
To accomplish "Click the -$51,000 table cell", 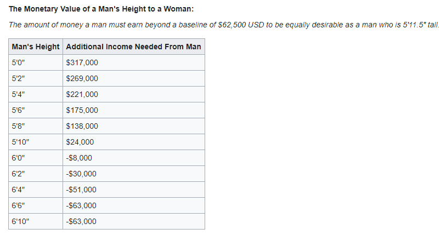I will click(x=134, y=190).
